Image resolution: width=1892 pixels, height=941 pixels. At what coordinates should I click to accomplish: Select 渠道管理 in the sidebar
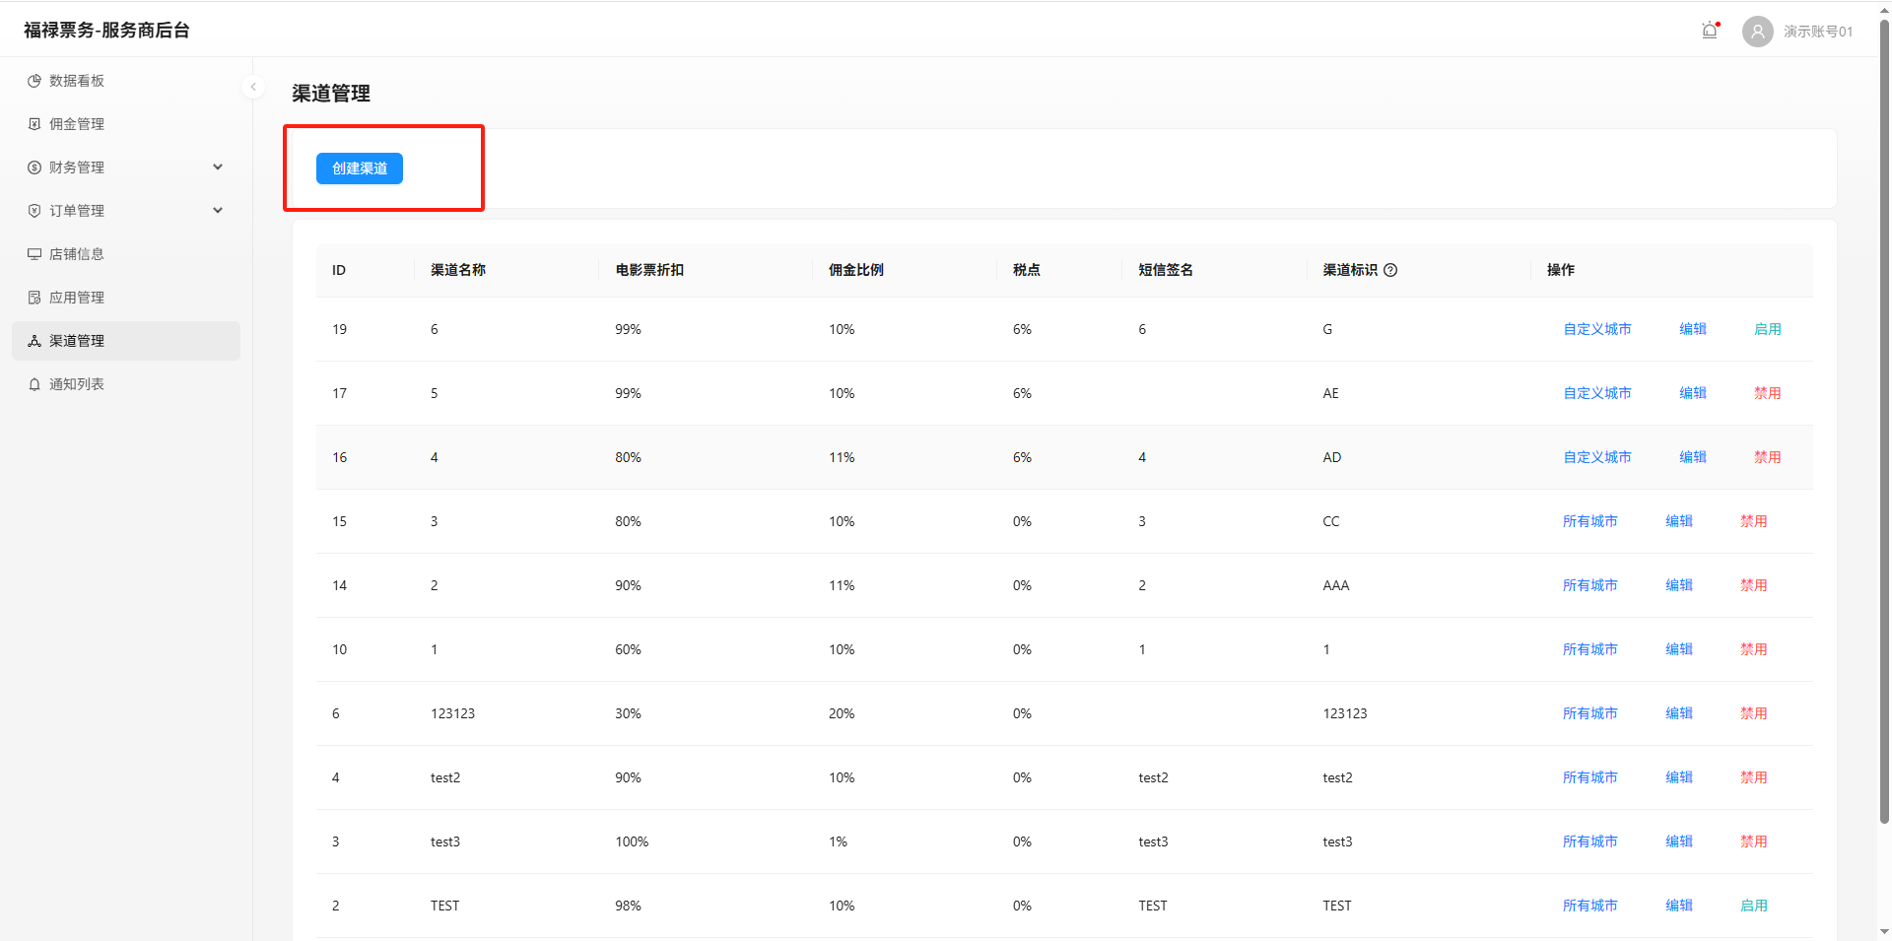[x=77, y=341]
